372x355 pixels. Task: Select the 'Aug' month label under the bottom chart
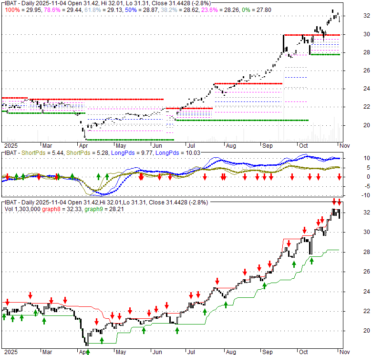[x=231, y=352]
